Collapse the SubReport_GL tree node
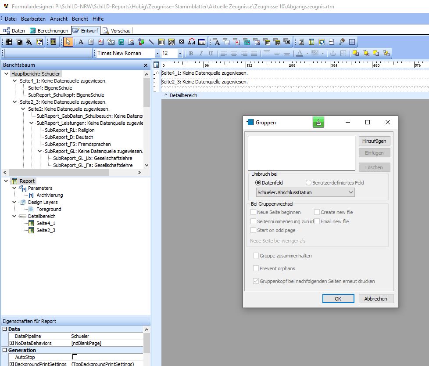Screen dimensions: 429x366 39,151
